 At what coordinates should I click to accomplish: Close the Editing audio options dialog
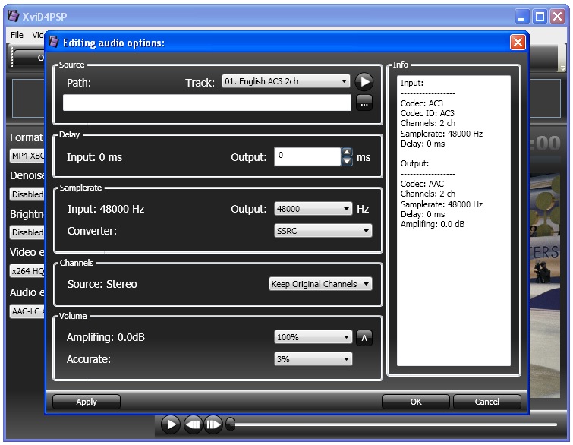518,43
